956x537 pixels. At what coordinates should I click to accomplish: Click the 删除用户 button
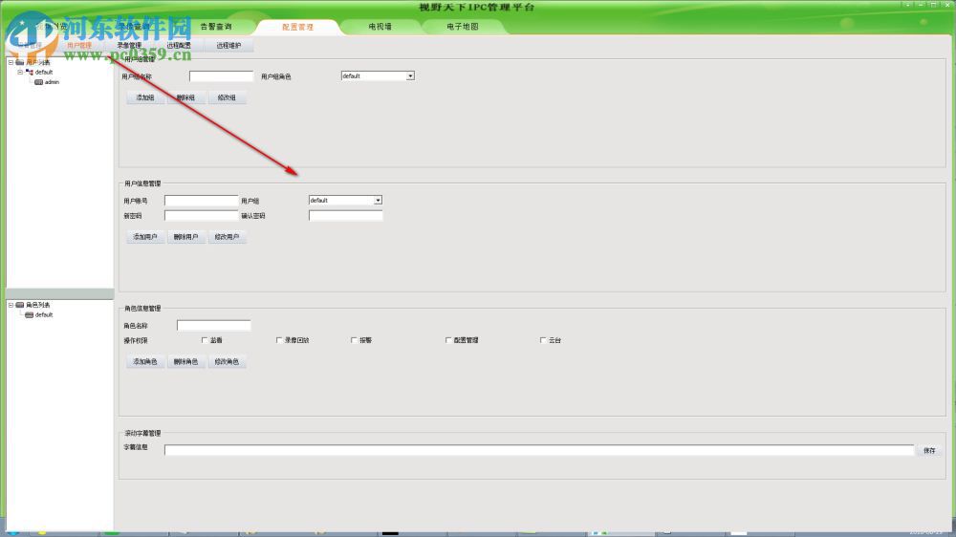186,237
